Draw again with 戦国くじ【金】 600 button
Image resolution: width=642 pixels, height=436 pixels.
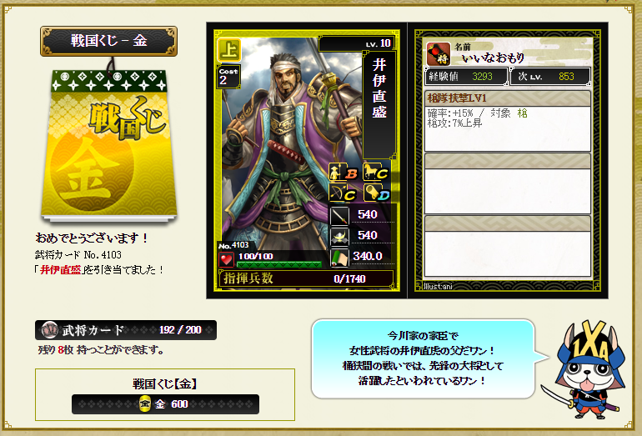point(165,404)
